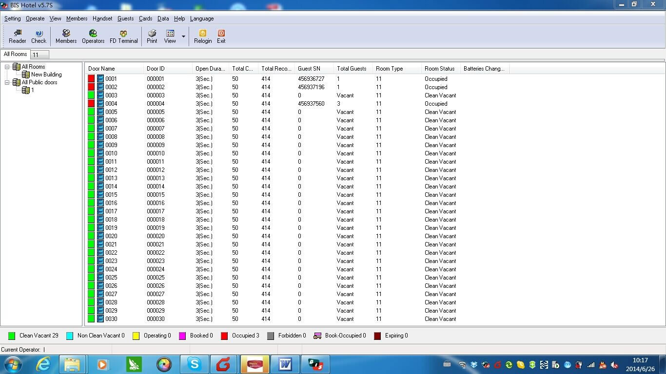Click the Operators toolbar icon

click(x=93, y=36)
